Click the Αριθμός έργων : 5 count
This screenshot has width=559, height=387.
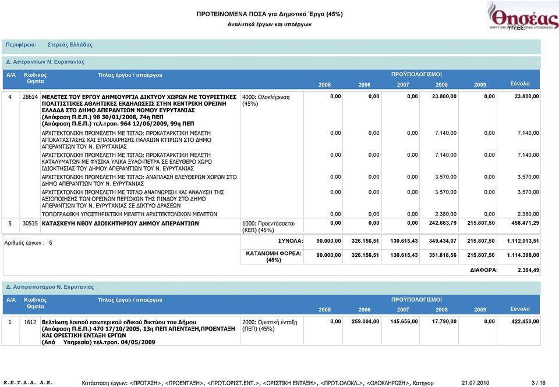(28, 242)
